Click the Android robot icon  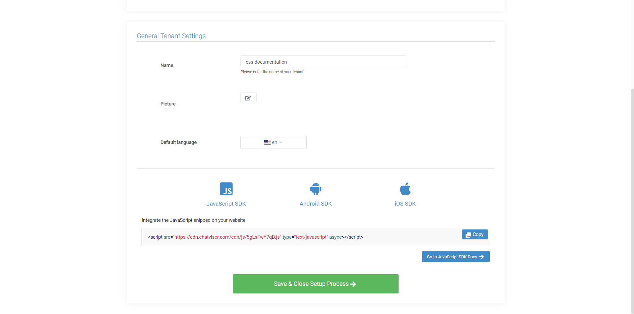click(x=316, y=189)
